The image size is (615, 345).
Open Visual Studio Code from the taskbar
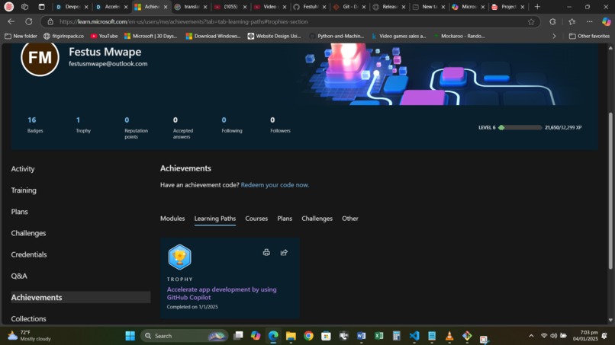click(414, 336)
